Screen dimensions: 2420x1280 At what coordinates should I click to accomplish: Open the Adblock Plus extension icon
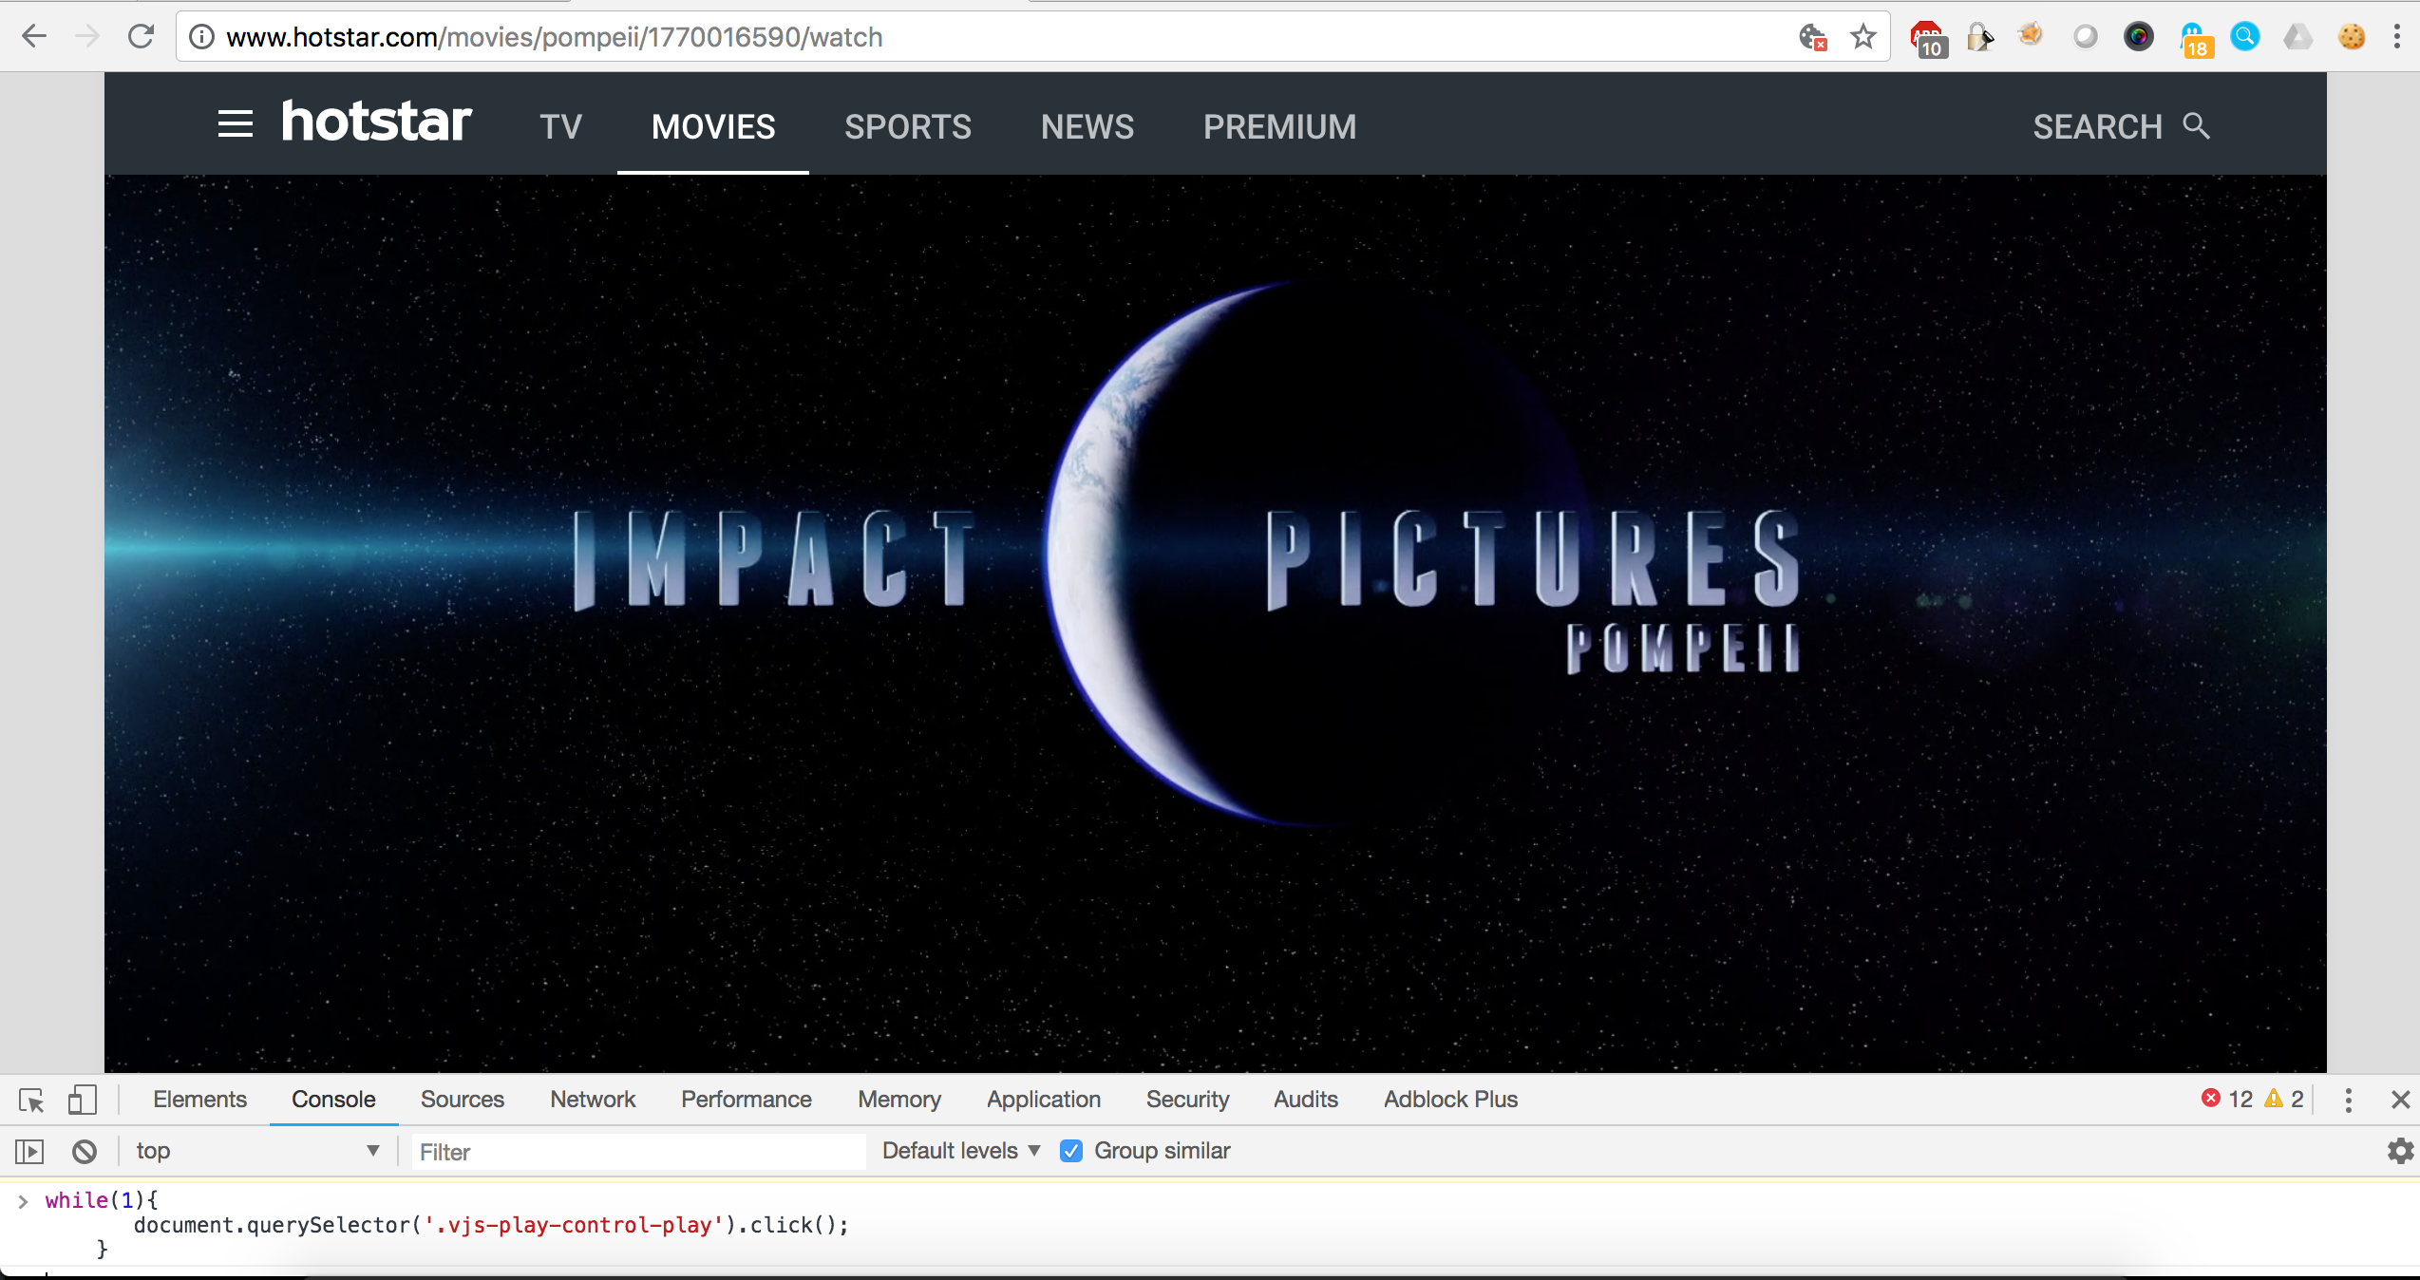[1929, 39]
